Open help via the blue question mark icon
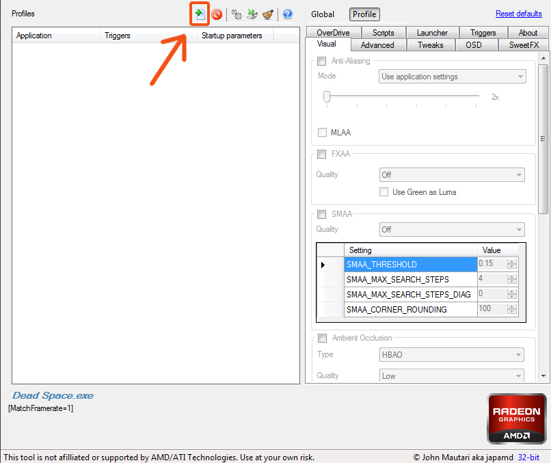The width and height of the screenshot is (551, 463). (x=287, y=14)
